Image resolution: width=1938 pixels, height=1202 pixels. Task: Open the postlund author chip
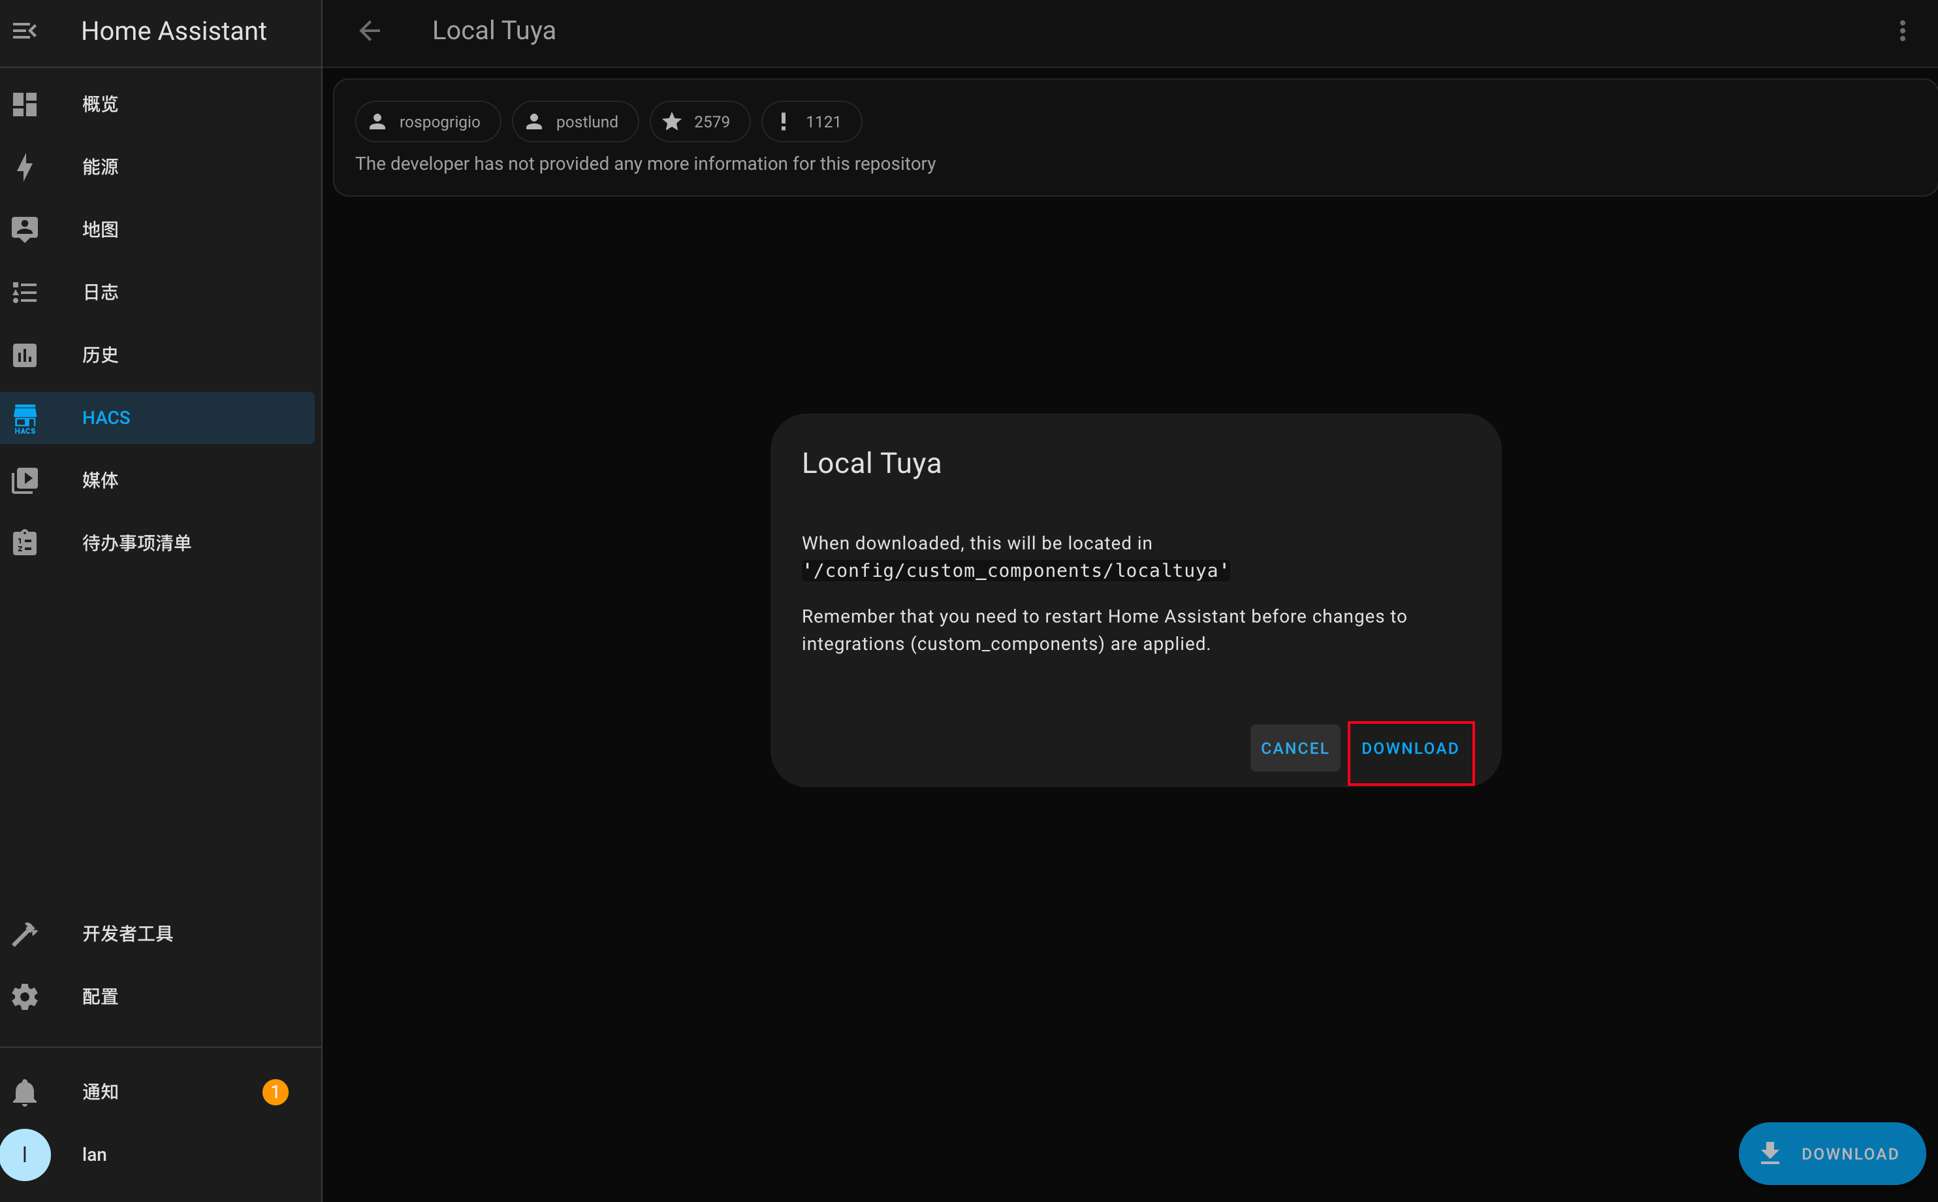point(575,122)
